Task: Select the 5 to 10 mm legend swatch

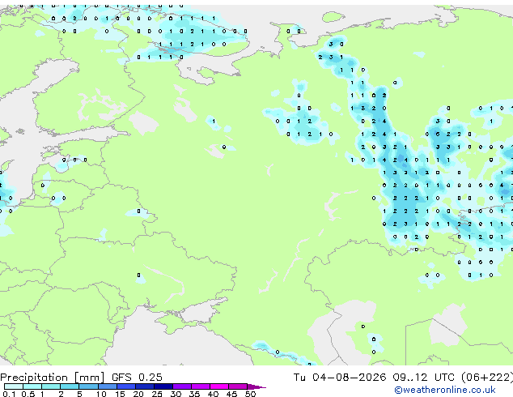Action: (x=88, y=386)
